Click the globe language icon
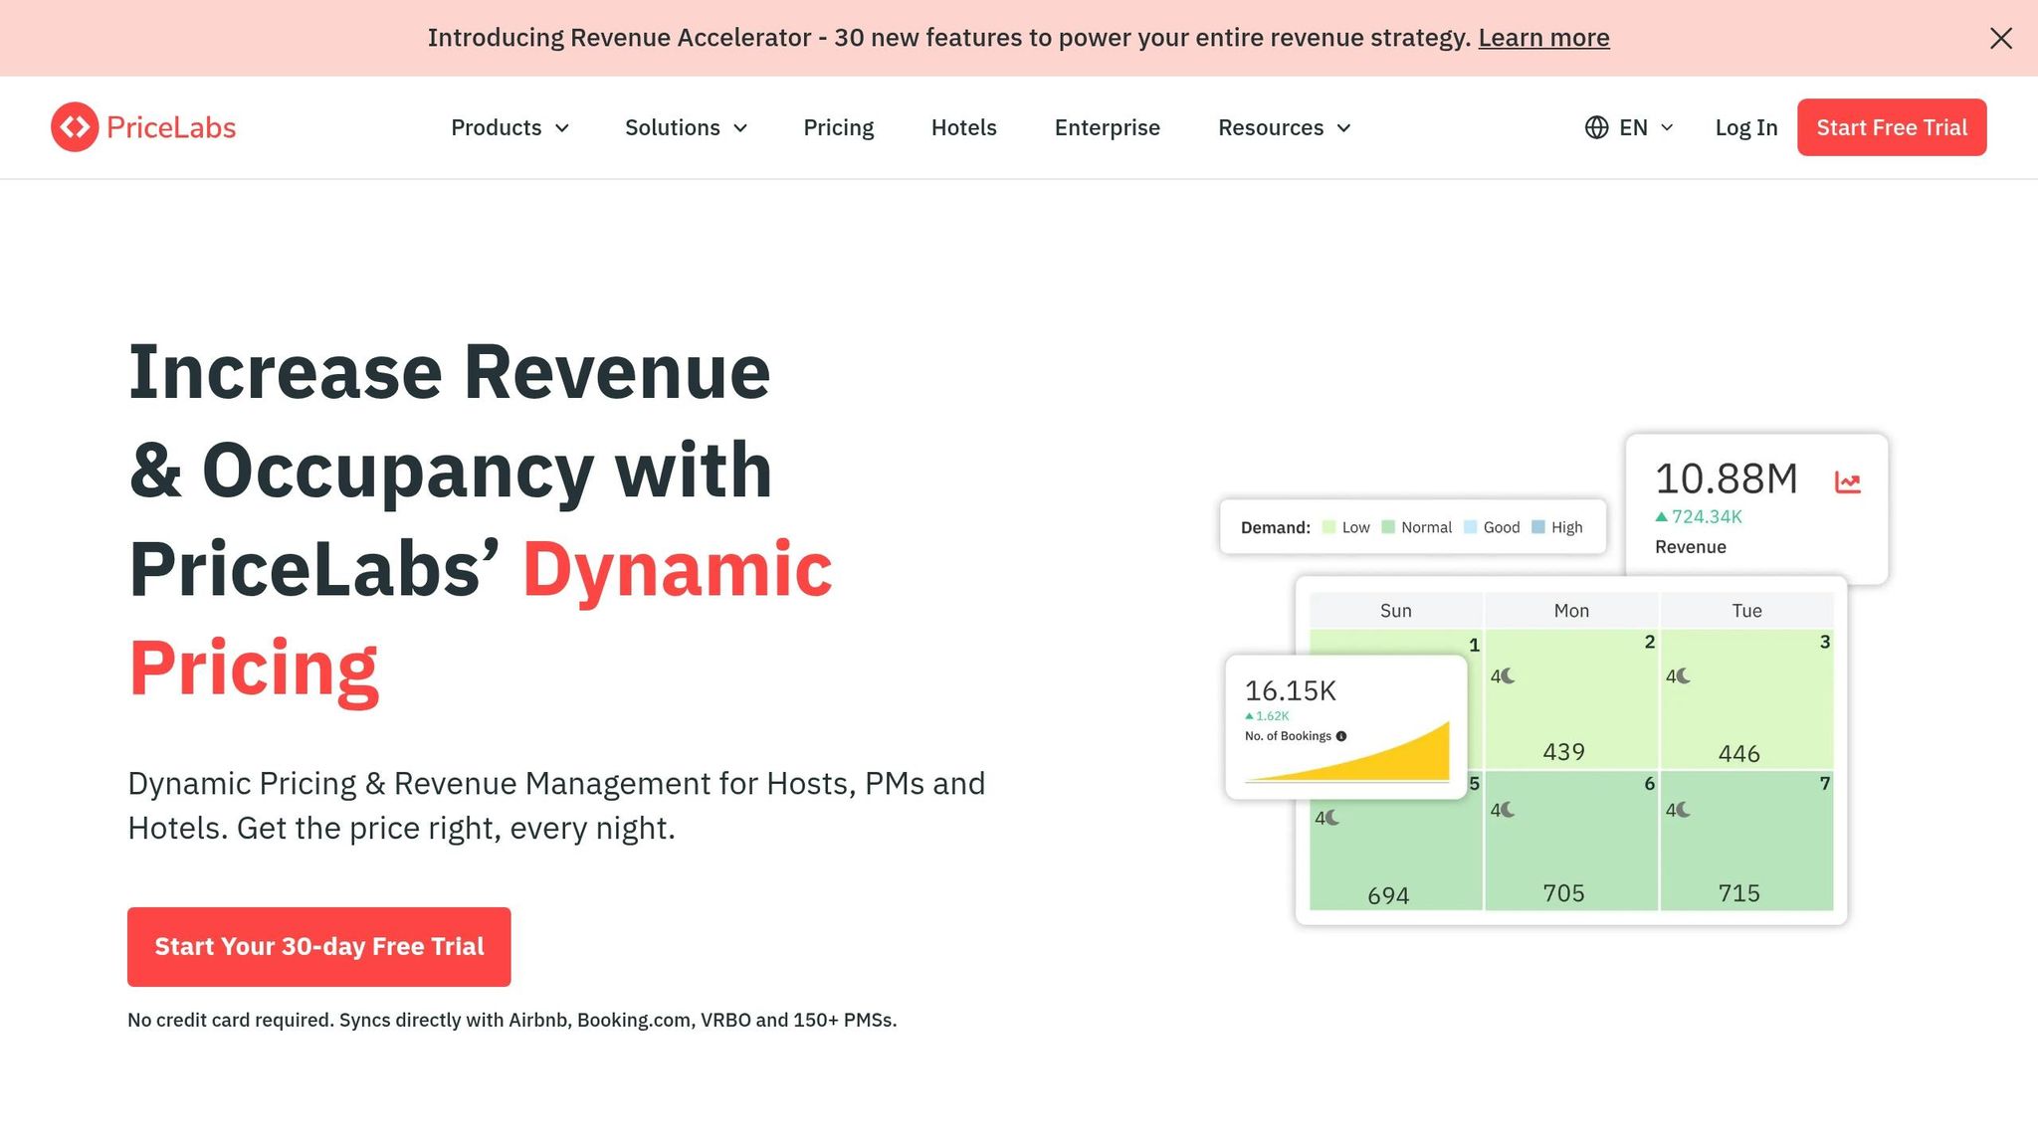The height and width of the screenshot is (1146, 2038). click(x=1596, y=127)
